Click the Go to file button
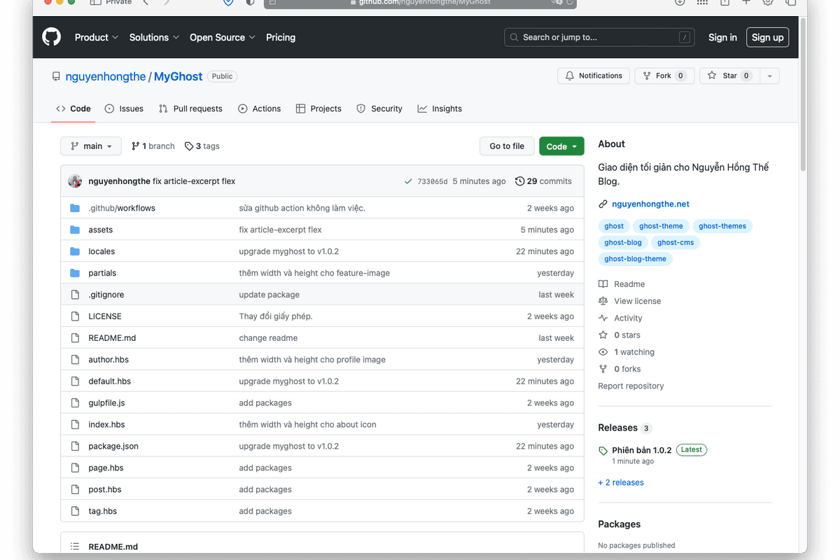This screenshot has height=560, width=840. (507, 146)
